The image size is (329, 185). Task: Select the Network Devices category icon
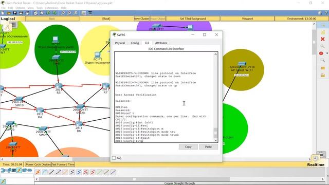coord(3,170)
